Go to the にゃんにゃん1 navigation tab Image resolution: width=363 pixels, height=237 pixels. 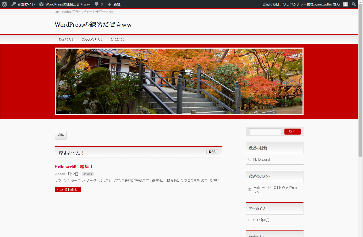coord(92,39)
